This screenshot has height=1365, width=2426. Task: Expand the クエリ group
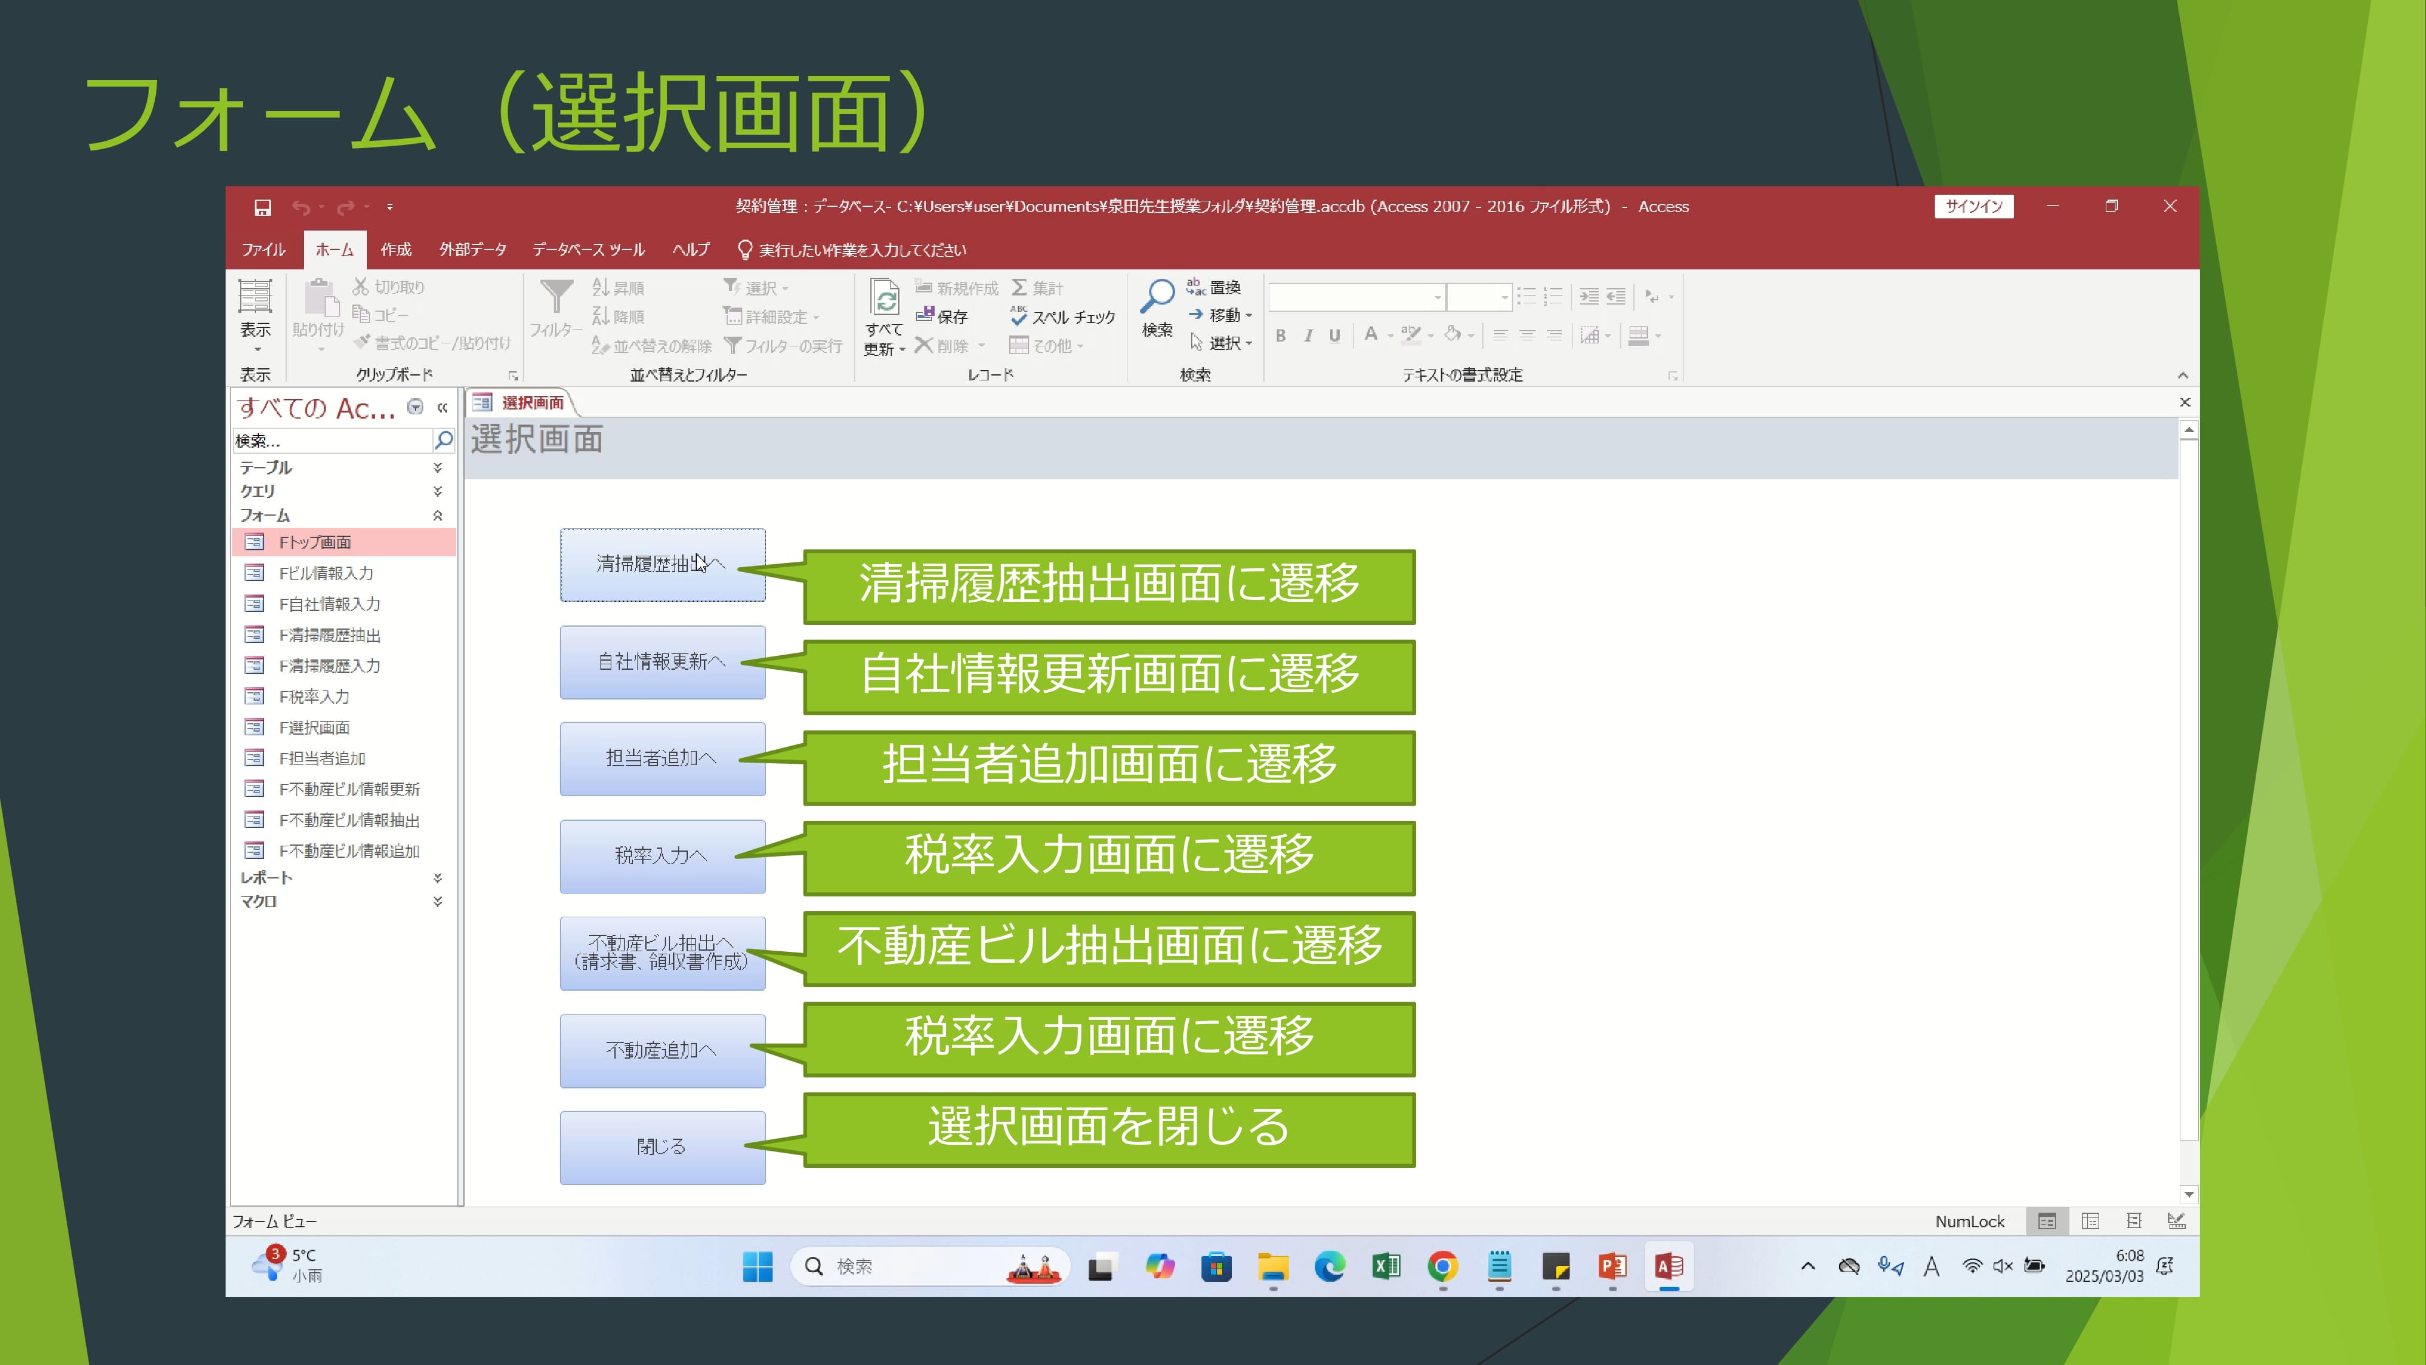[438, 491]
